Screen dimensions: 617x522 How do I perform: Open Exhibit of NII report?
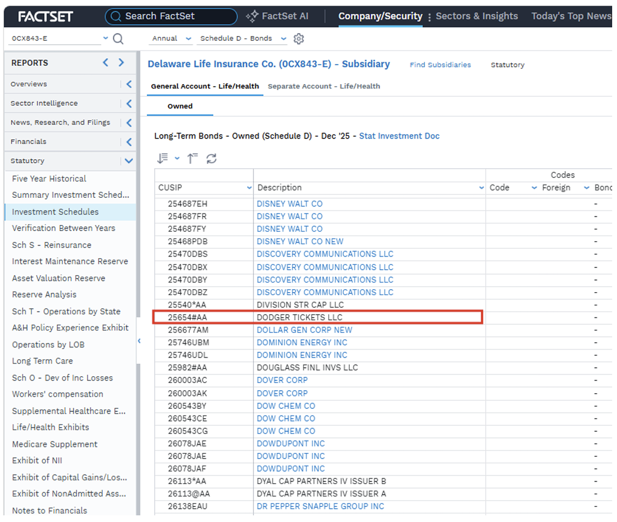click(x=37, y=460)
